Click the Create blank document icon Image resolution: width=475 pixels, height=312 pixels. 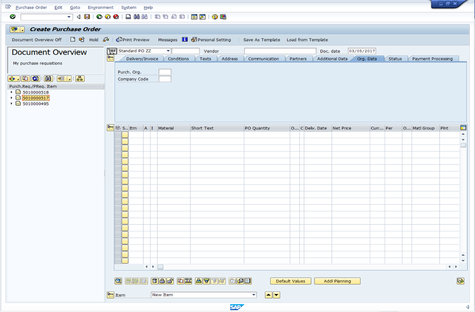point(73,39)
